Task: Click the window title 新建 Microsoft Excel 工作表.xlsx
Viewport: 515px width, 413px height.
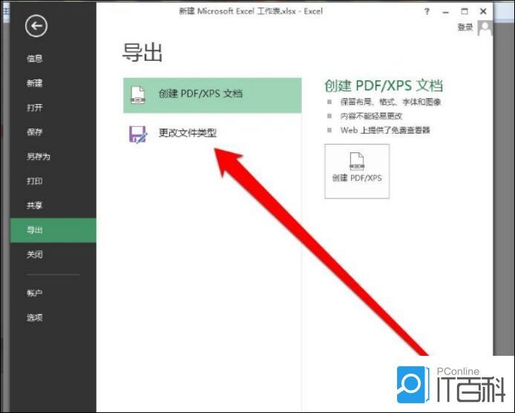Action: [237, 11]
